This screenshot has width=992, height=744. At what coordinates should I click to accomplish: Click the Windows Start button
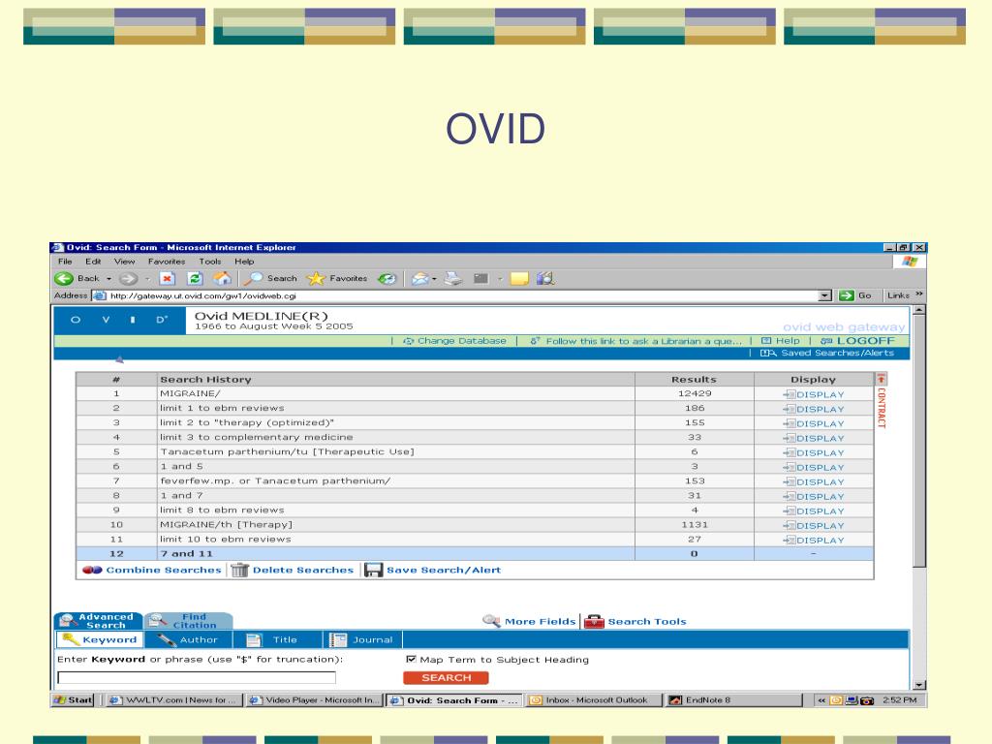(74, 699)
